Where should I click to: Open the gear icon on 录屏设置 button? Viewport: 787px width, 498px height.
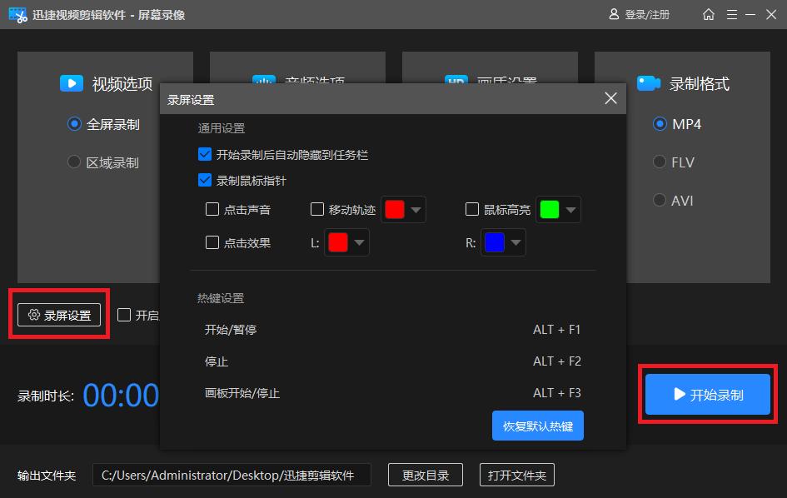click(33, 314)
